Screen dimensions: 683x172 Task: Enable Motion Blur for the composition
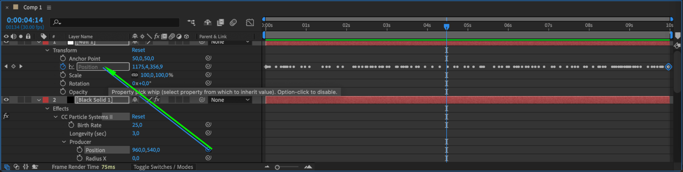click(x=233, y=23)
